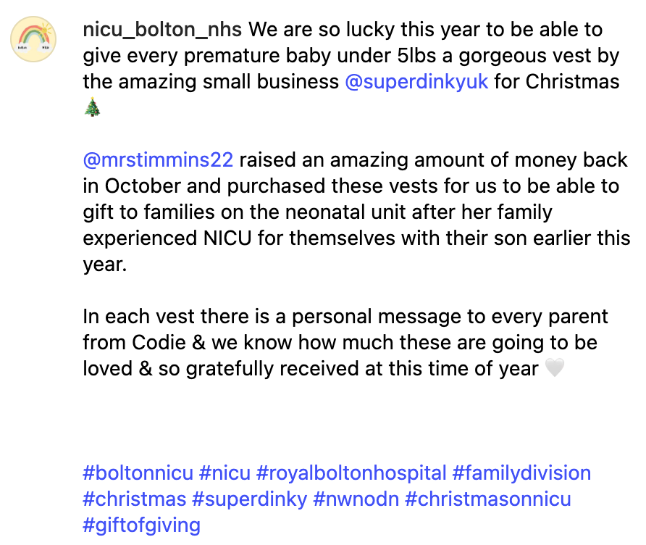Screen dimensions: 646x545
Task: Open the #nicu hashtag
Action: click(225, 473)
